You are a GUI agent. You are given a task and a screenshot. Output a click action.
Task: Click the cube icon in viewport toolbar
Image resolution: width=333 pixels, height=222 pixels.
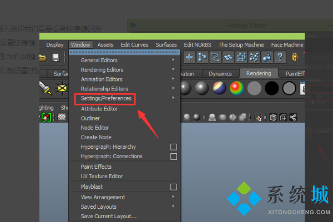pyautogui.click(x=273, y=117)
